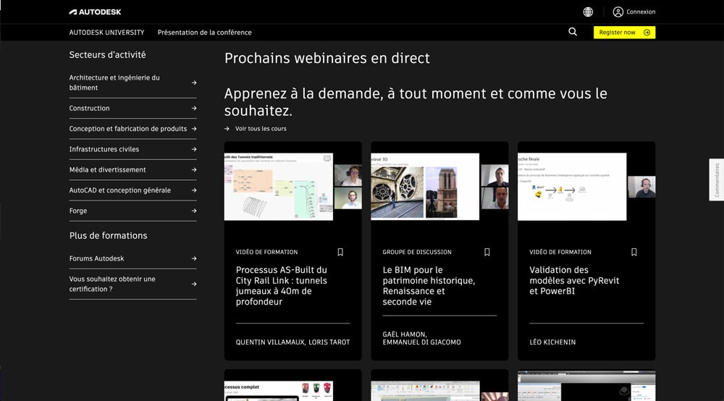724x401 pixels.
Task: Click arrow beside Infrastructures civiles
Action: pyautogui.click(x=194, y=149)
